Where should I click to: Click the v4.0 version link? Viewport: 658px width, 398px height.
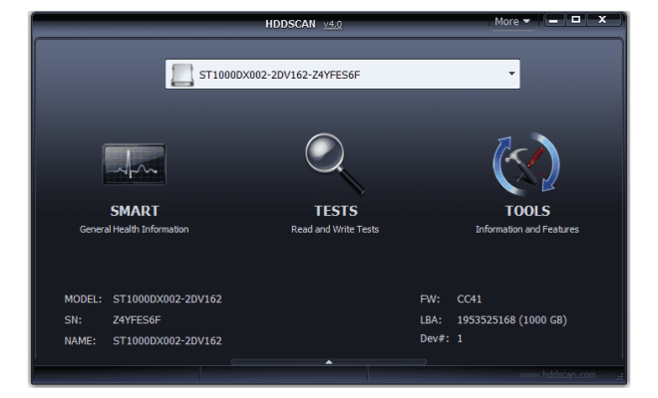pos(333,25)
